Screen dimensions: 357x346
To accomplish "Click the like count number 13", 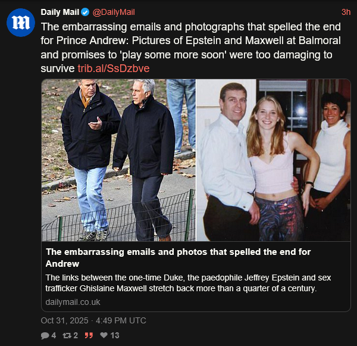I will pos(115,335).
